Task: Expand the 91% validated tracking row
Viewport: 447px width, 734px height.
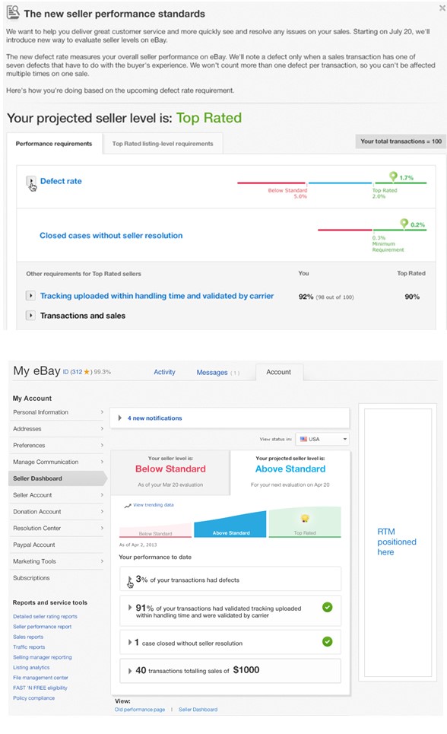Action: (130, 608)
